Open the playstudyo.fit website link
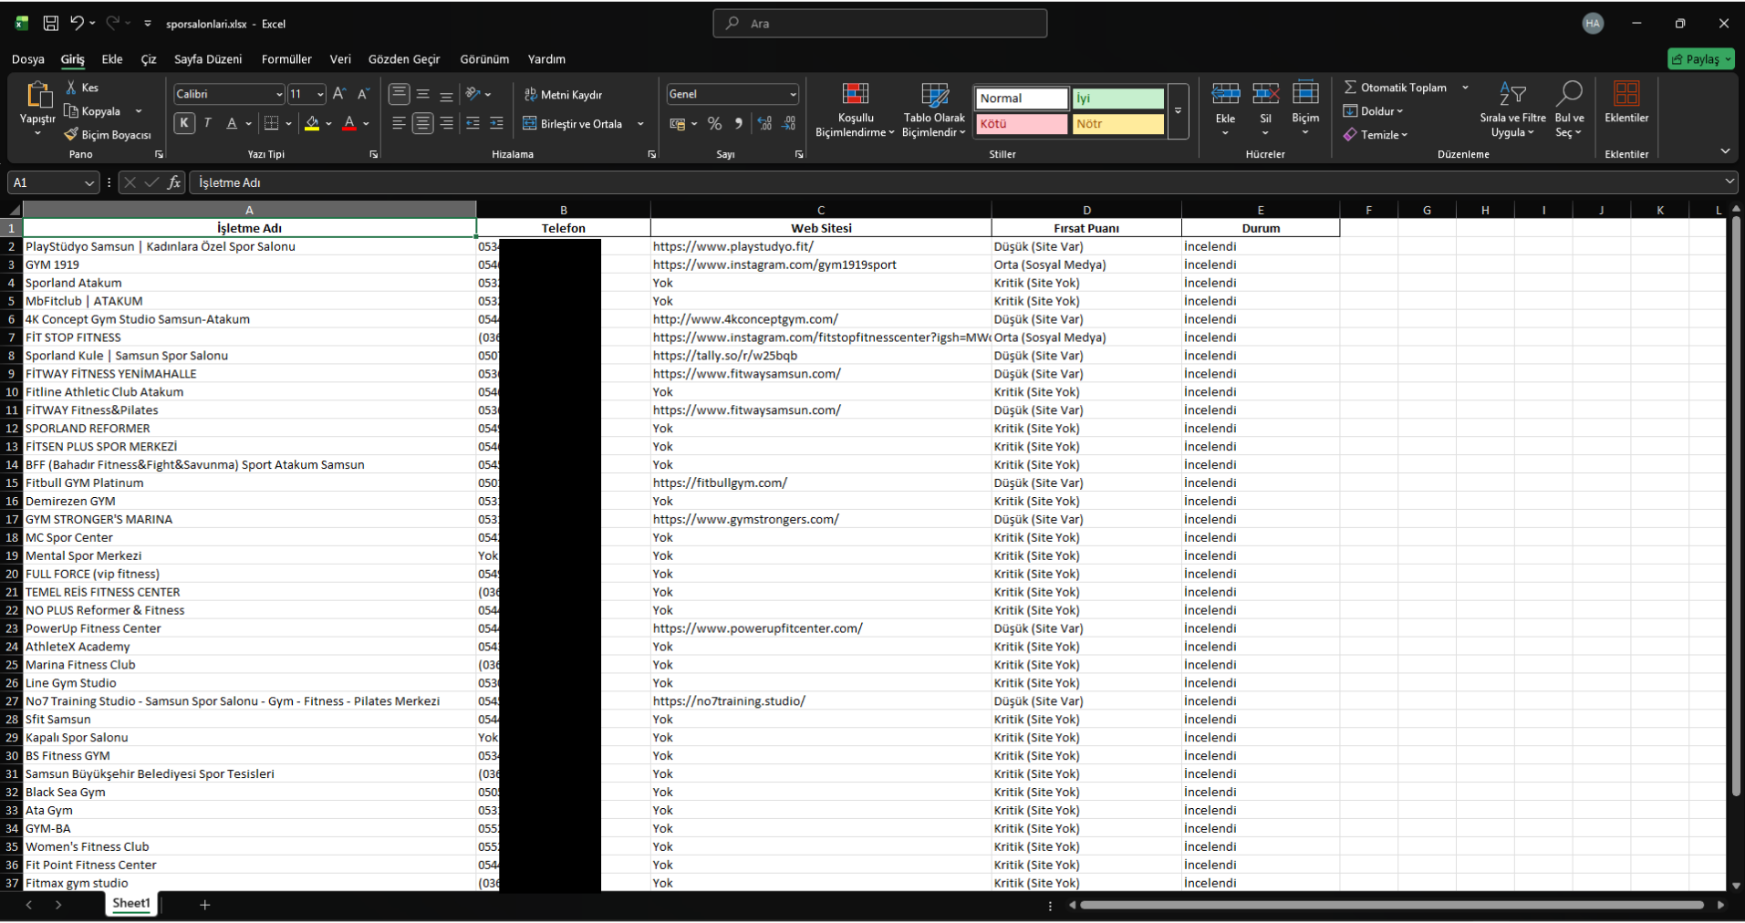 [x=733, y=246]
